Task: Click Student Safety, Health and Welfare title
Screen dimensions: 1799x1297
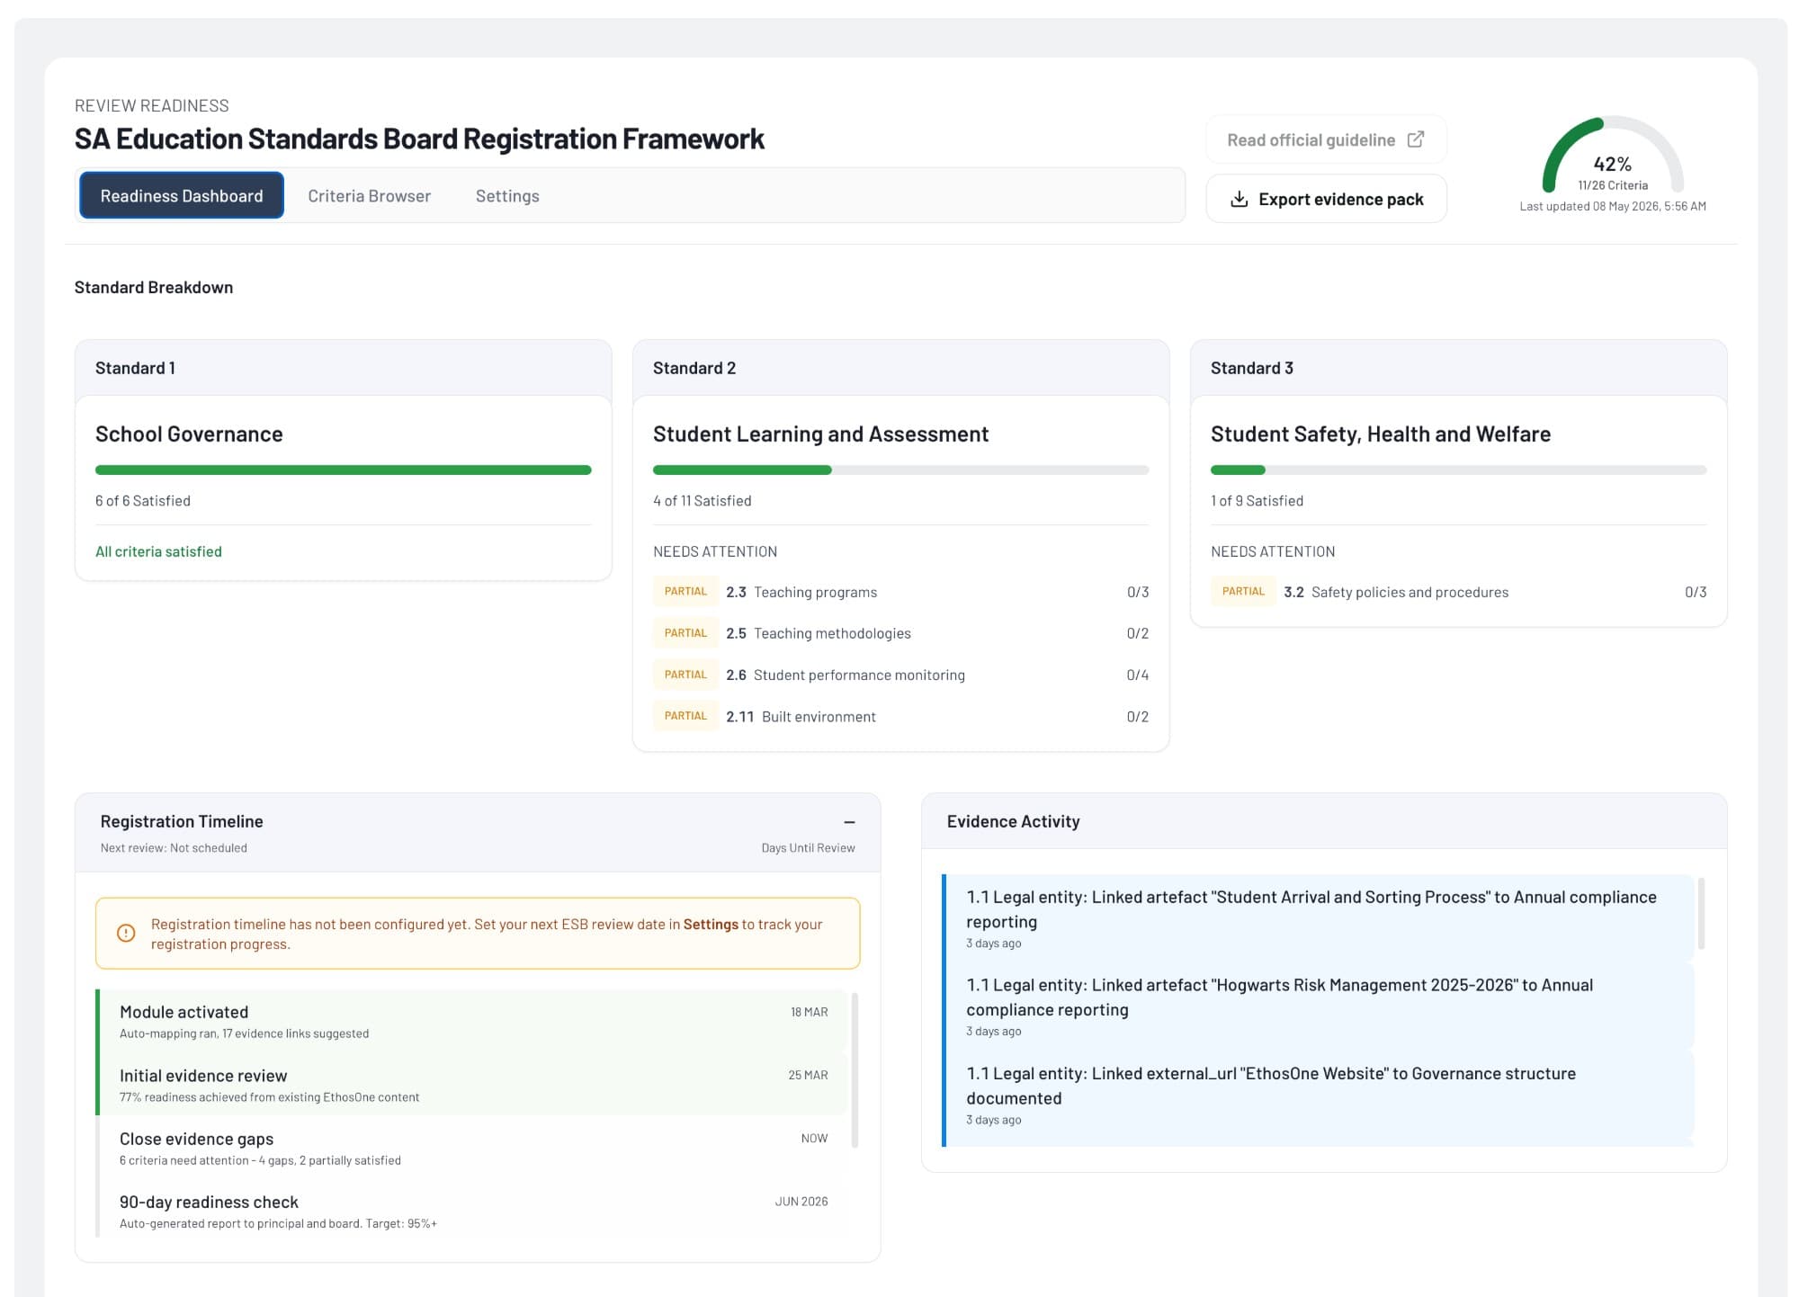Action: click(1381, 434)
